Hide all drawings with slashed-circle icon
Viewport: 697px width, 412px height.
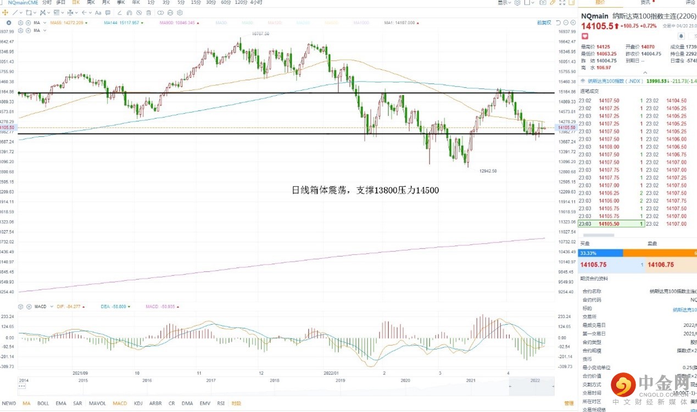(x=139, y=13)
